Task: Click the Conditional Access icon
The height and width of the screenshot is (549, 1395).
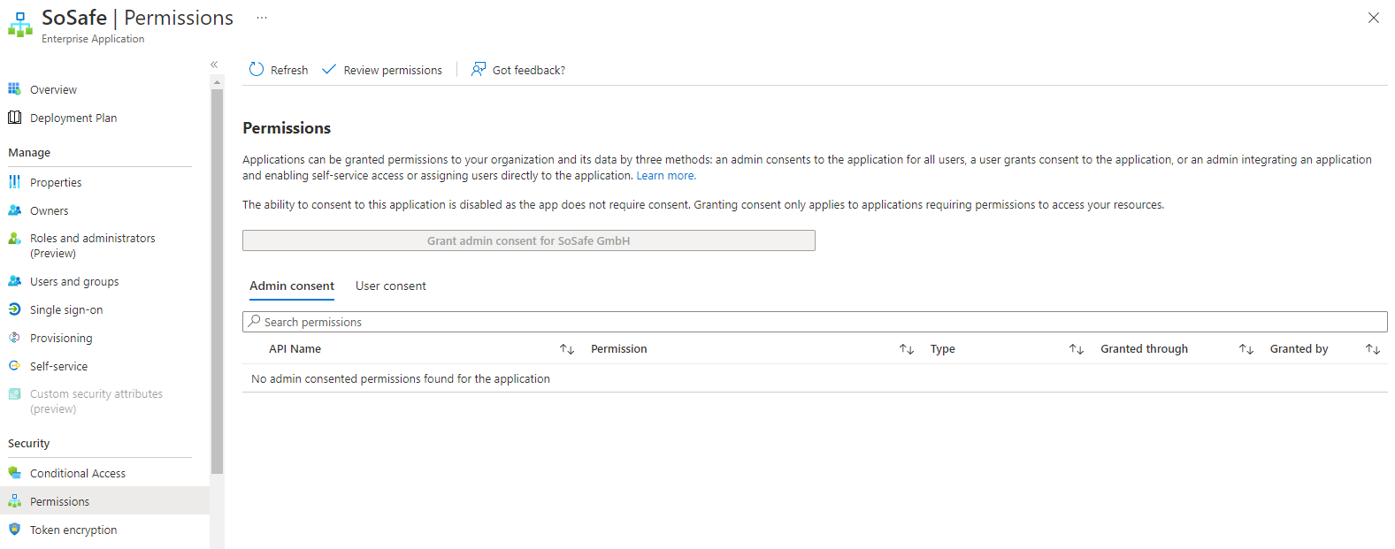Action: pos(14,473)
